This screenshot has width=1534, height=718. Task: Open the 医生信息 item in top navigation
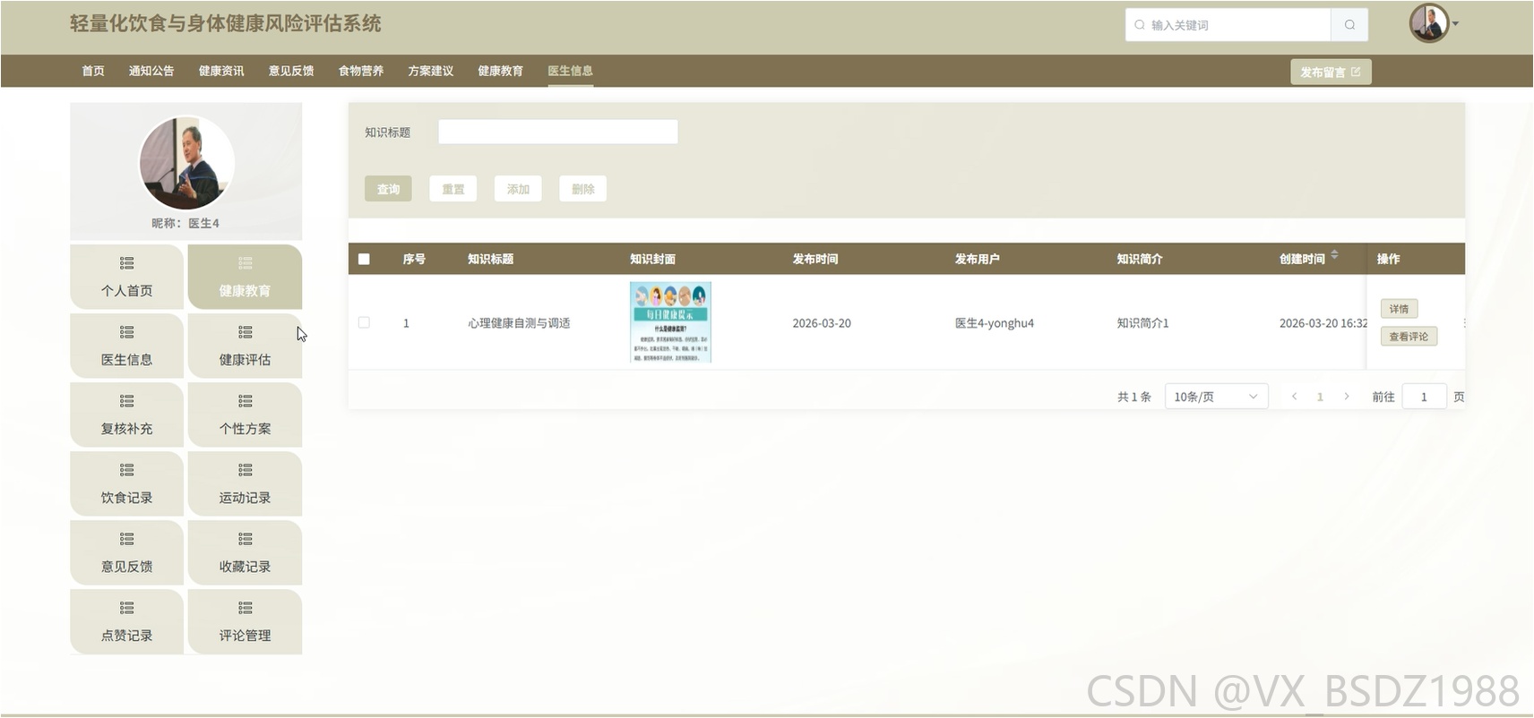pyautogui.click(x=571, y=71)
